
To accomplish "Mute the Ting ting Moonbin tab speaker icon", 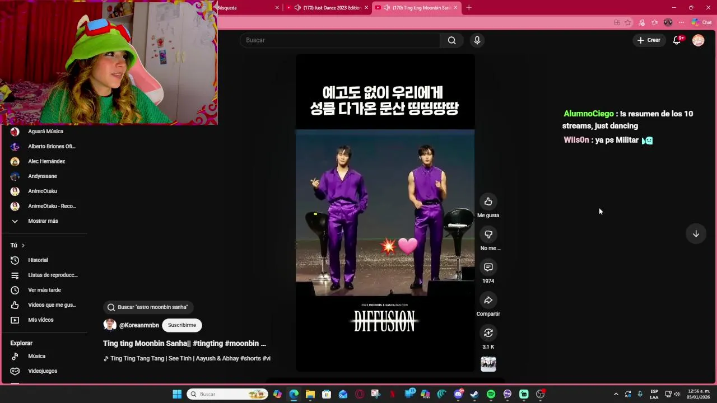I will (x=387, y=8).
